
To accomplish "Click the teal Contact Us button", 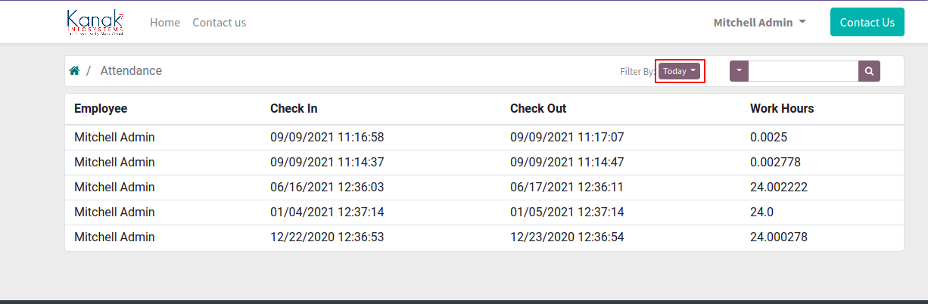I will [867, 22].
